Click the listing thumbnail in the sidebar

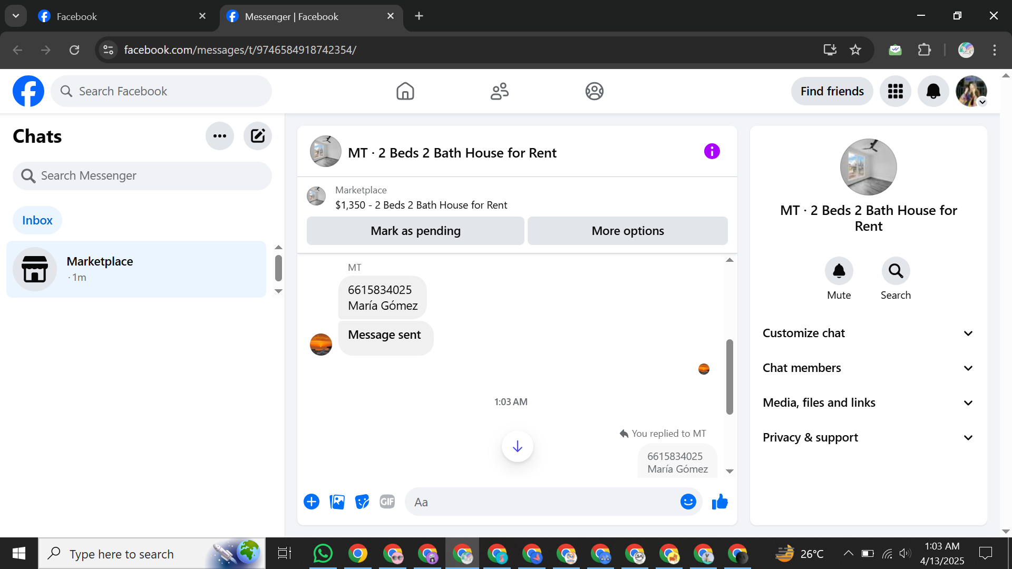869,167
